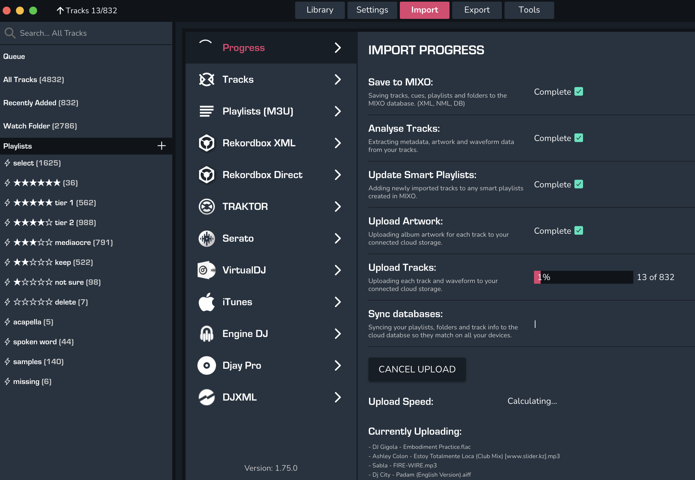Click the '13 of 832' upload count
The width and height of the screenshot is (695, 480).
[656, 277]
